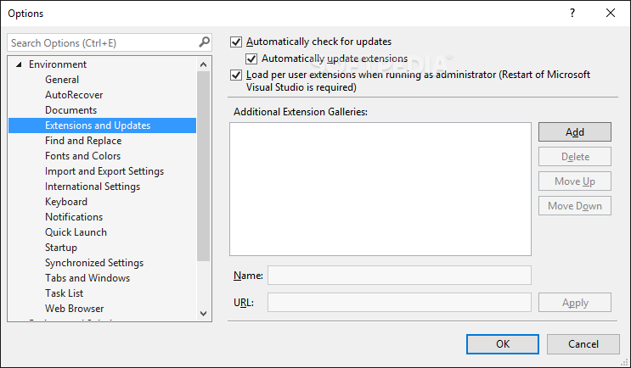Select Keyboard options
Viewport: 631px width, 368px height.
[66, 202]
